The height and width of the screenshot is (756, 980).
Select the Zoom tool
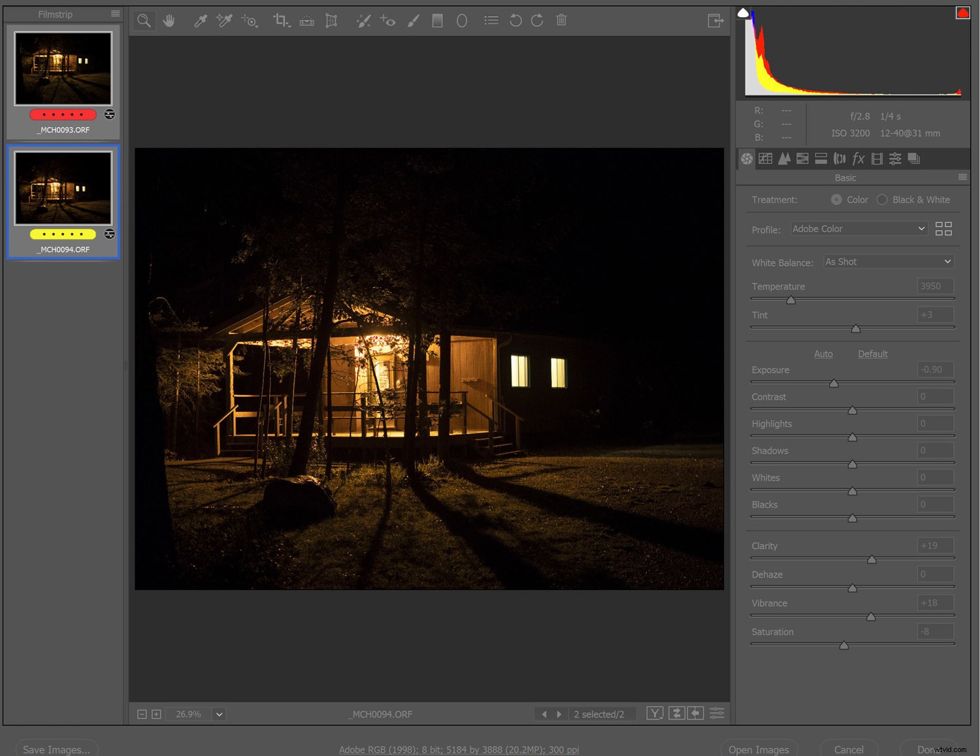[x=144, y=20]
